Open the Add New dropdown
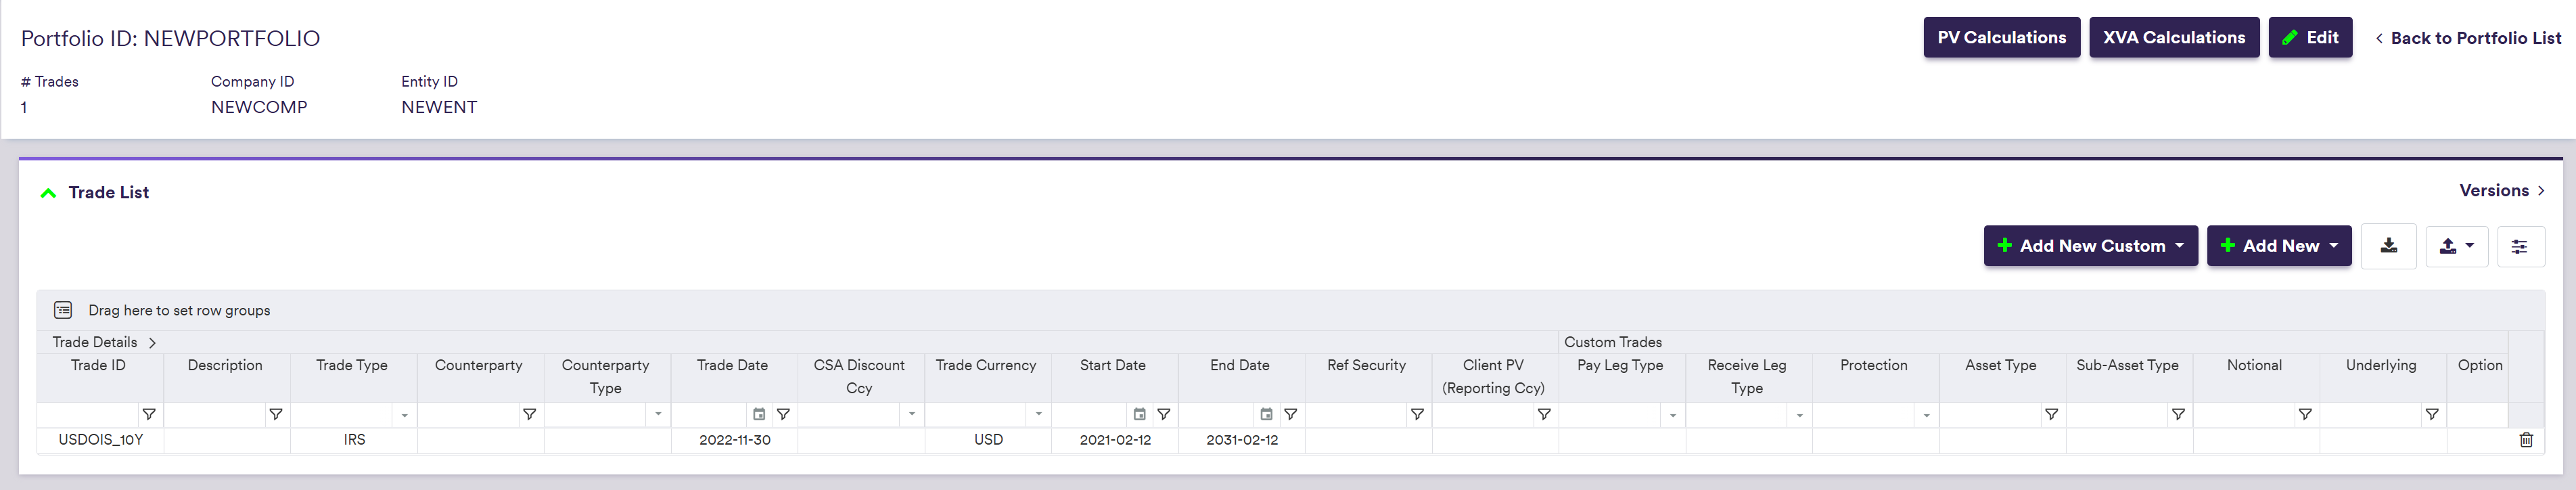The image size is (2576, 490). pyautogui.click(x=2278, y=246)
